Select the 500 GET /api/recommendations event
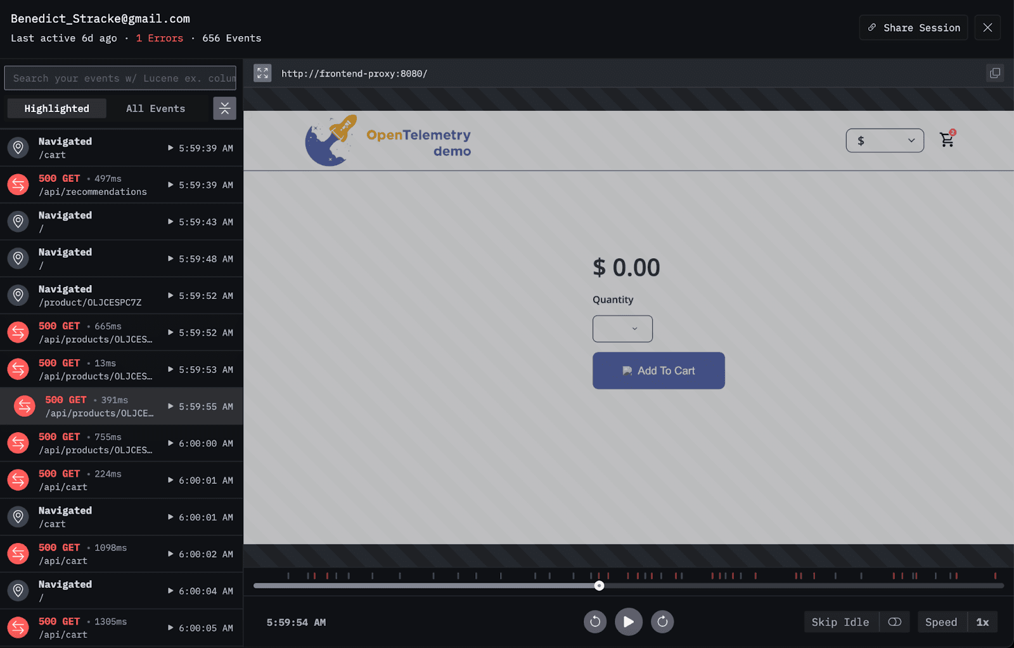This screenshot has width=1014, height=648. (x=121, y=185)
